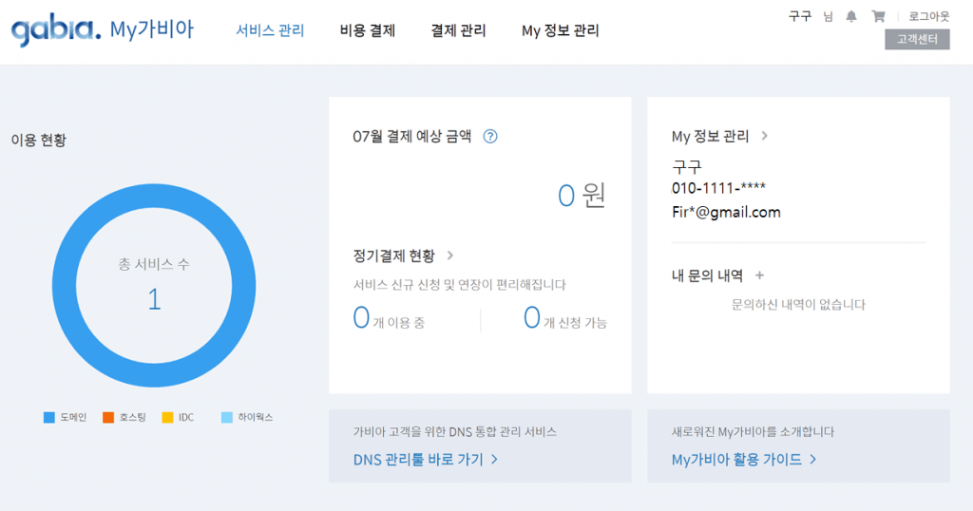973x511 pixels.
Task: Open the 결제 관리 menu
Action: click(459, 30)
